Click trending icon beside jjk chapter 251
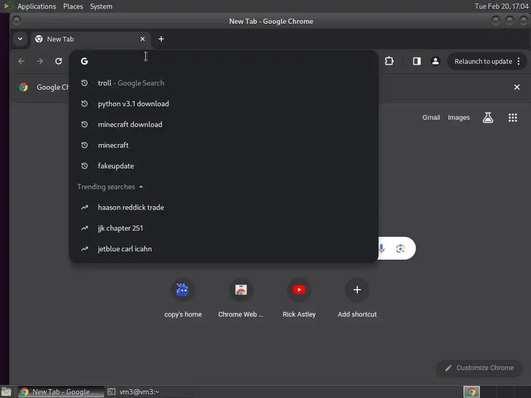This screenshot has width=531, height=398. pyautogui.click(x=85, y=228)
